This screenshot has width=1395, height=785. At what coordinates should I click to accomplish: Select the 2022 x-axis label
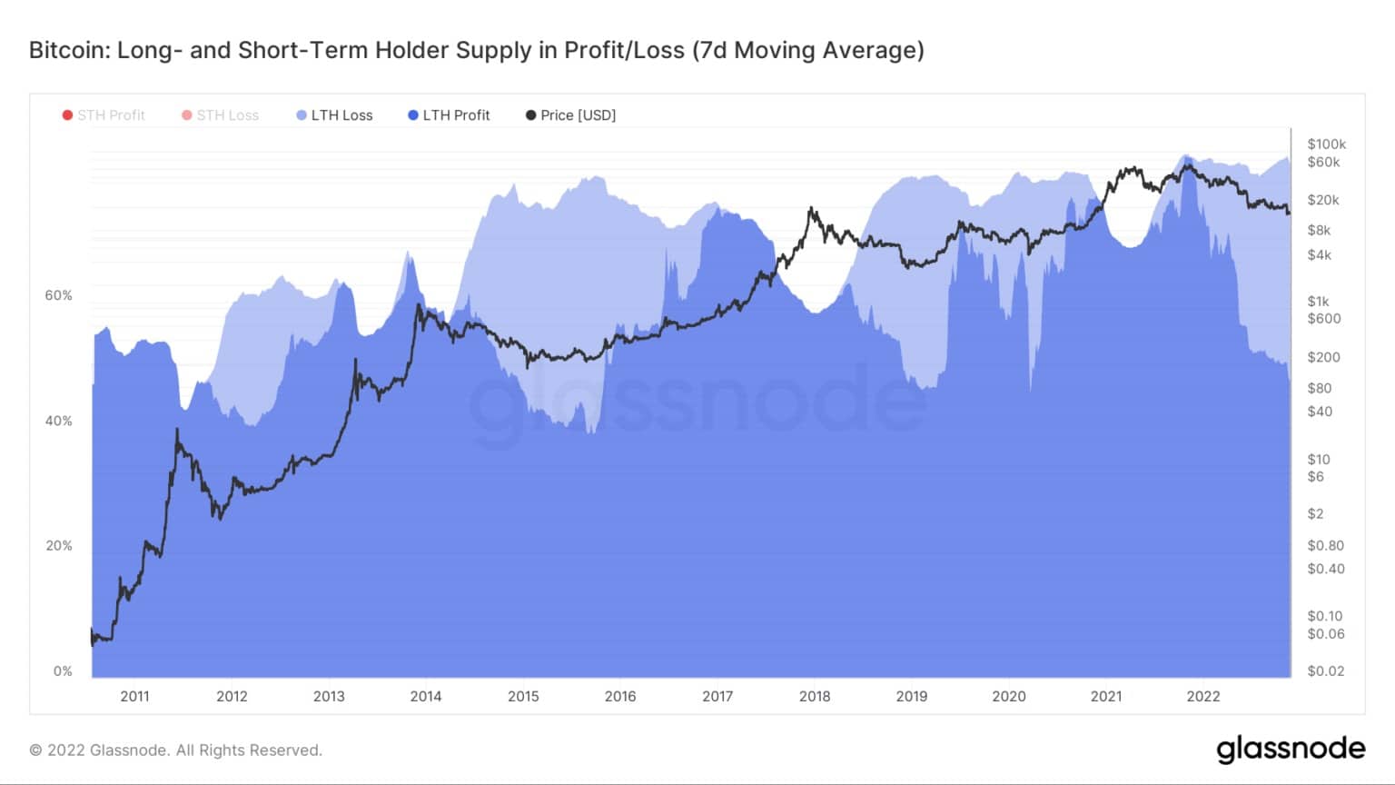pyautogui.click(x=1203, y=696)
